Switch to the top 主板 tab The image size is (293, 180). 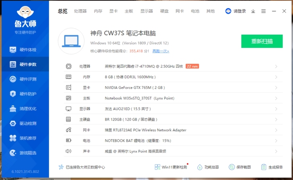(x=129, y=11)
